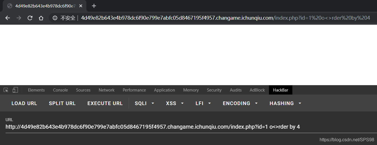Switch to the Performance tab
This screenshot has width=377, height=145.
134,90
